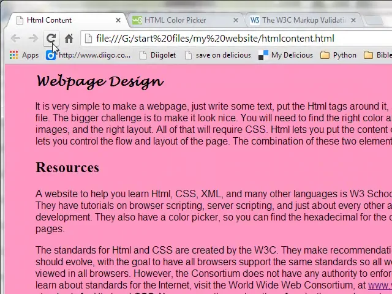Click the page favicon on Html Content tab
The width and height of the screenshot is (392, 294).
click(x=20, y=20)
